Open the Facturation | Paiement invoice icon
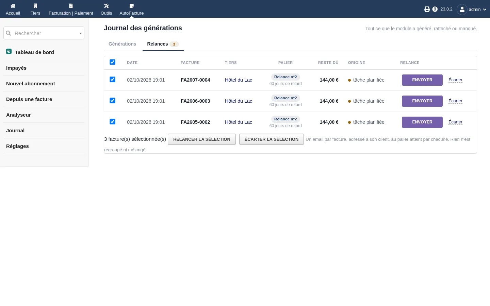 [x=71, y=6]
